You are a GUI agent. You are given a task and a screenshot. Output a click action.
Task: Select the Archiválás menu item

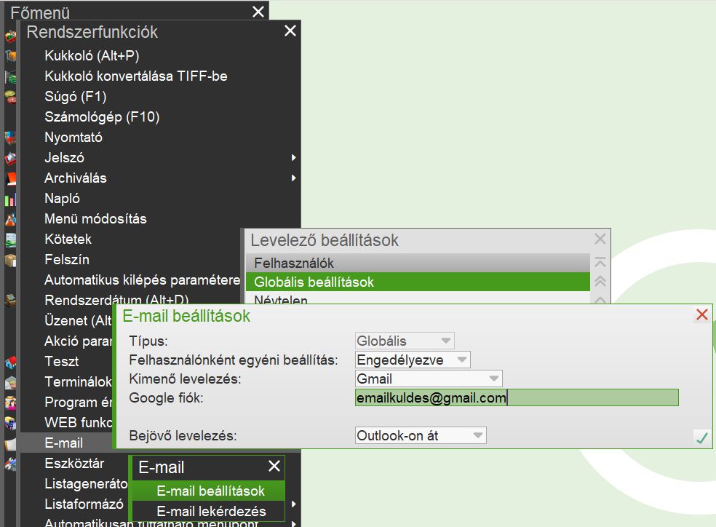pyautogui.click(x=76, y=178)
